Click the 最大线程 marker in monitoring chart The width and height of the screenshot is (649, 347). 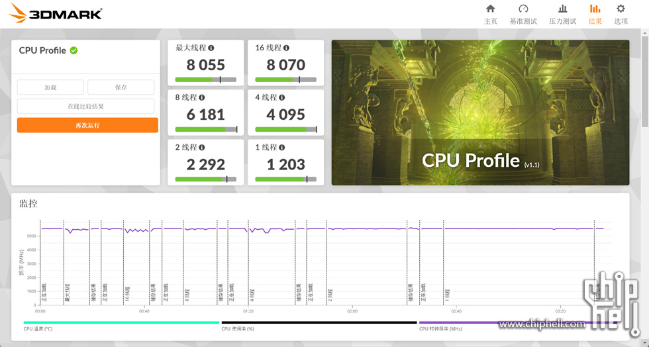pos(68,292)
